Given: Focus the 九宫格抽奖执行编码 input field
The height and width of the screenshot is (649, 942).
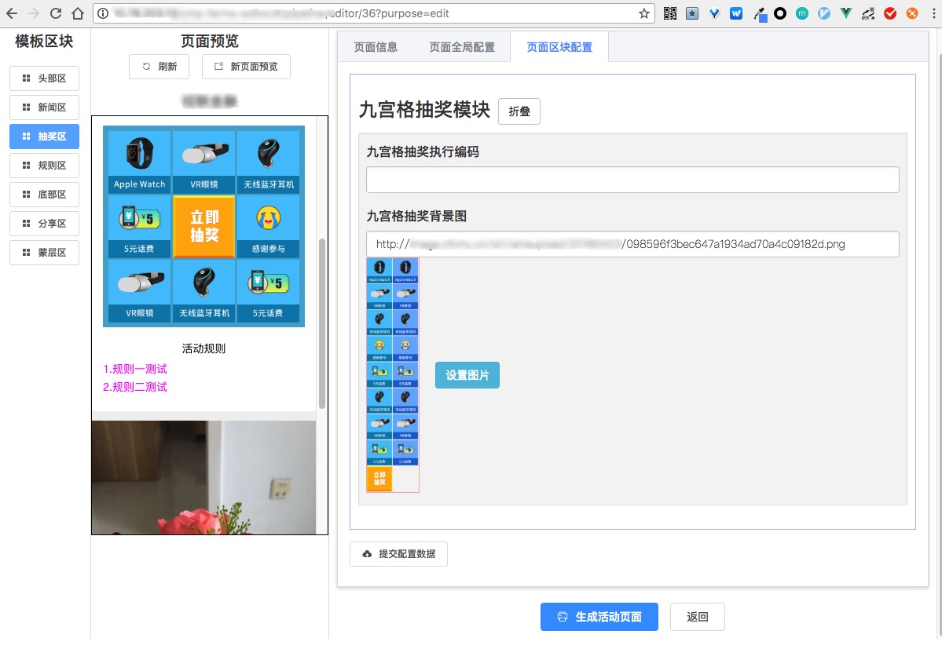Looking at the screenshot, I should 632,180.
